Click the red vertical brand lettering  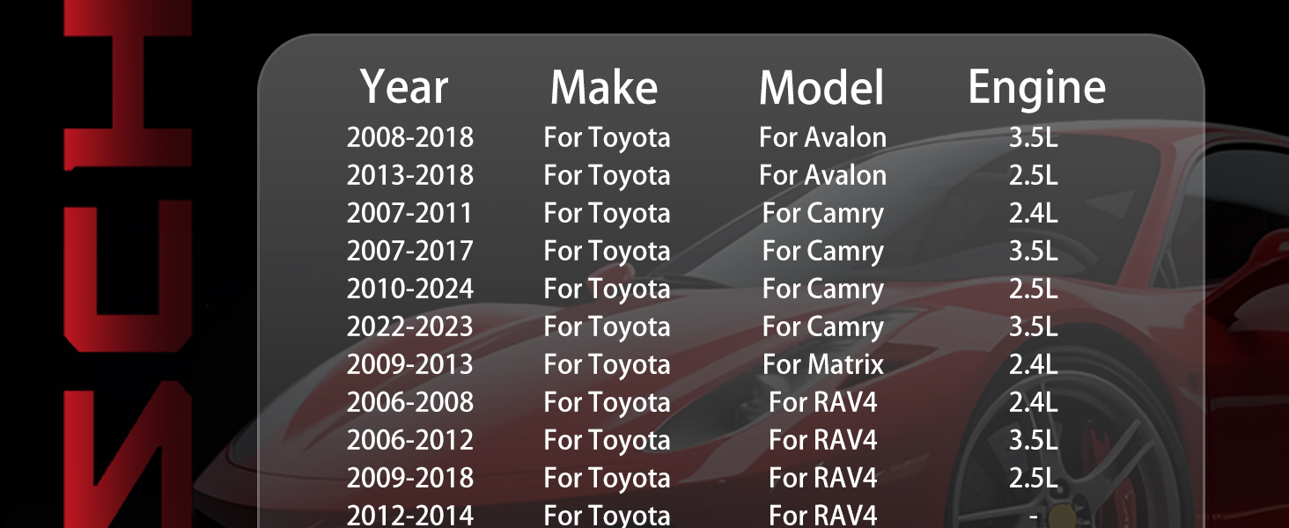(128, 264)
